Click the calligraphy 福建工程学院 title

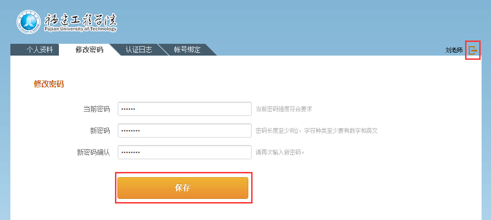coord(81,20)
